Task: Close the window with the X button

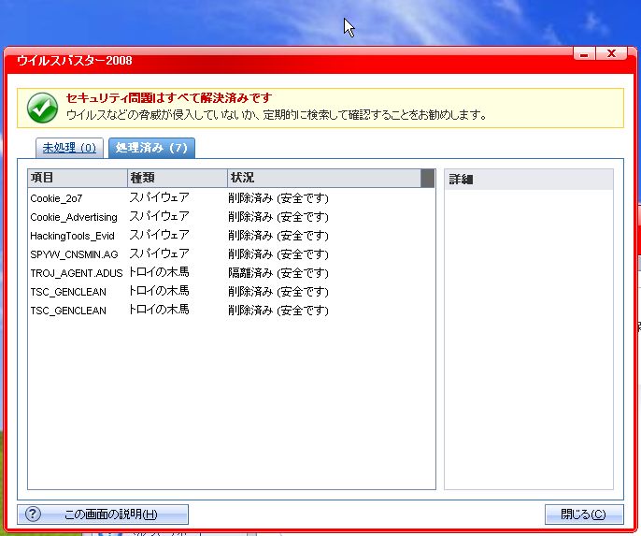Action: 610,54
